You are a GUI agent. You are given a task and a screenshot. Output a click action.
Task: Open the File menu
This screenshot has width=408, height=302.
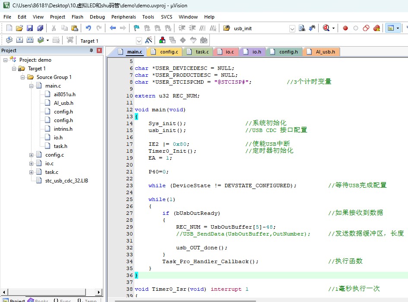[7, 17]
